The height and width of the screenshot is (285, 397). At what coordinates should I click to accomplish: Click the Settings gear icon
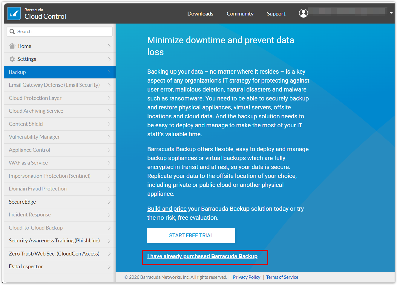(x=12, y=59)
